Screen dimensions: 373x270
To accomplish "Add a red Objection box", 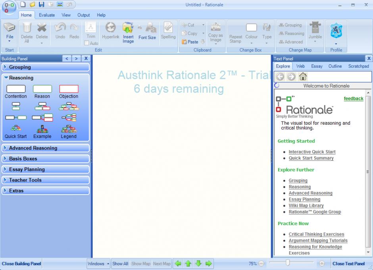I will (69, 92).
